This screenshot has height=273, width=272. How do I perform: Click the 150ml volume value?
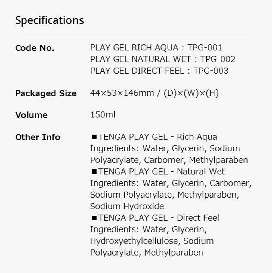click(x=103, y=115)
